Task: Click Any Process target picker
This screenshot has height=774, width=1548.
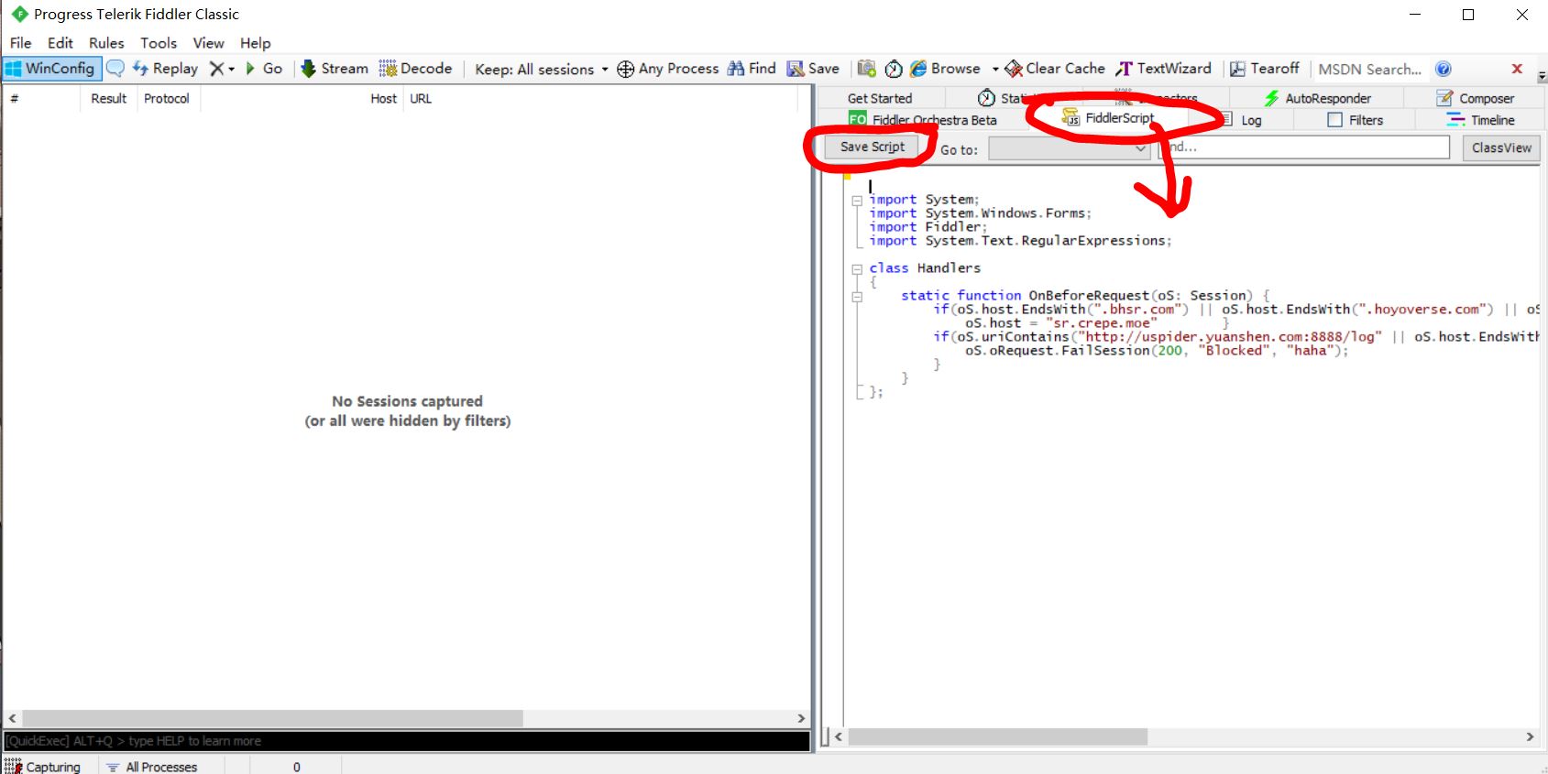Action: [668, 69]
